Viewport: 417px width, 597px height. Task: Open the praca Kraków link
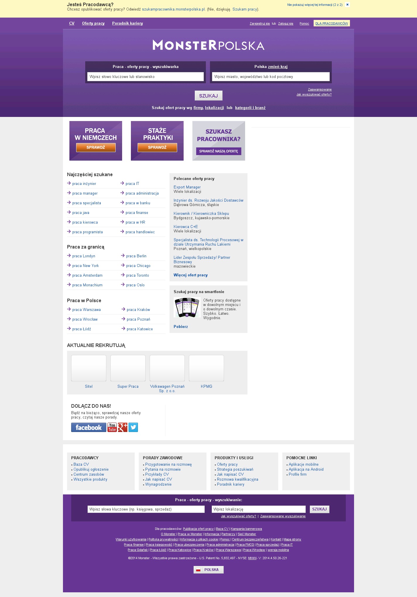[x=138, y=310]
